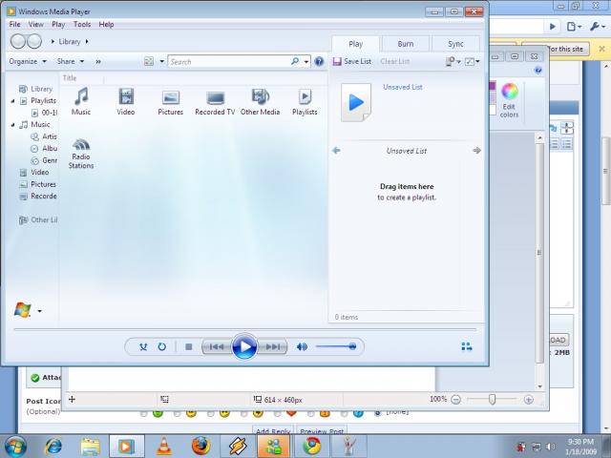Click the Unsaved List title link
611x458 pixels.
click(403, 87)
